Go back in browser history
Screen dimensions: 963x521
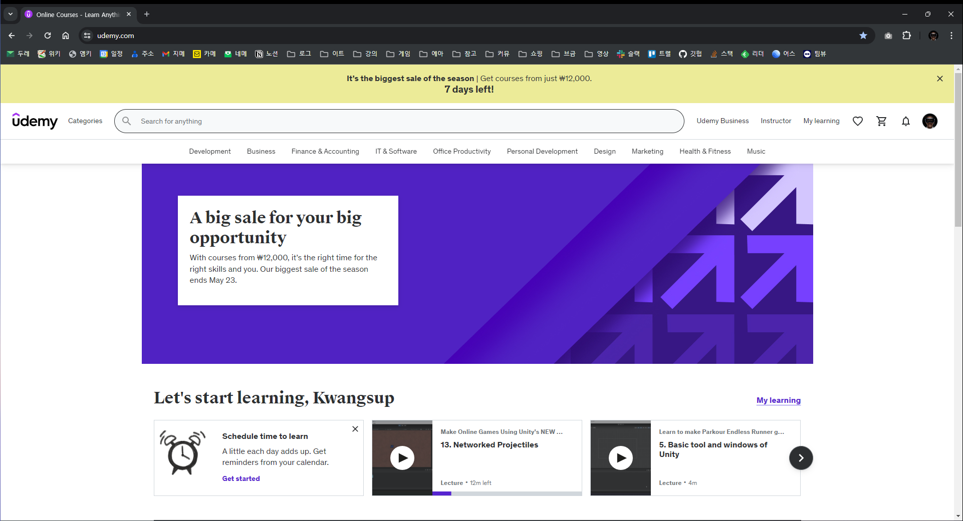(x=12, y=36)
